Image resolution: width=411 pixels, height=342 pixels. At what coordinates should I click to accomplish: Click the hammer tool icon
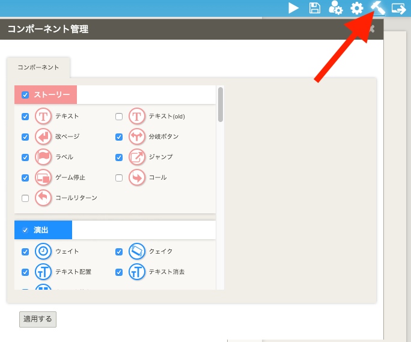[x=378, y=7]
